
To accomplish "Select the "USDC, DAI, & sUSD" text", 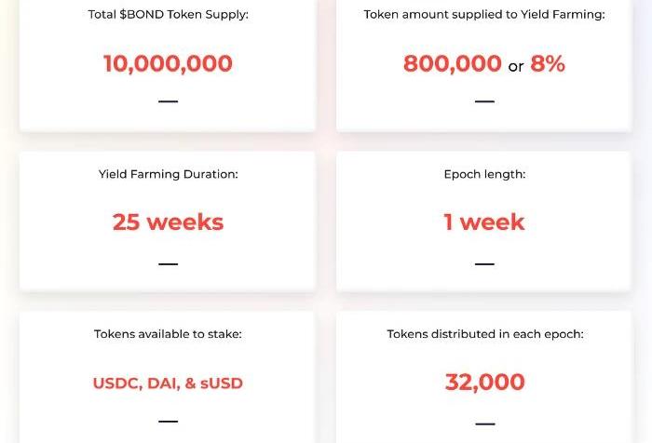I will click(168, 383).
